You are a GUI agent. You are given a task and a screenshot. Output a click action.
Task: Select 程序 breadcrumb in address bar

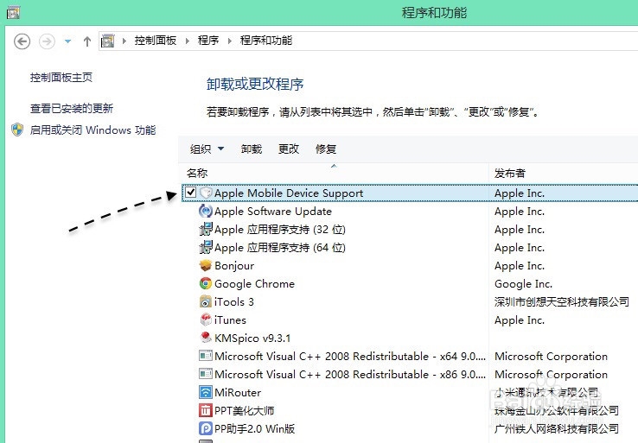click(208, 41)
